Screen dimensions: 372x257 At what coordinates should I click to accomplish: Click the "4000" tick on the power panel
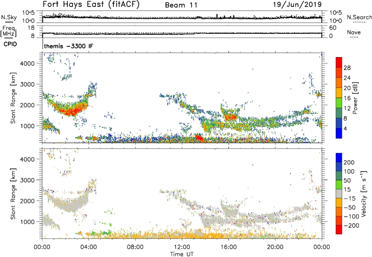point(27,64)
